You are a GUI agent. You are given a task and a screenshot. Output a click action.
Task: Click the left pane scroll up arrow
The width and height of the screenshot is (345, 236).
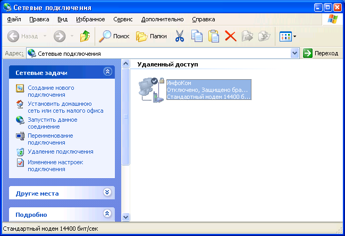125,64
